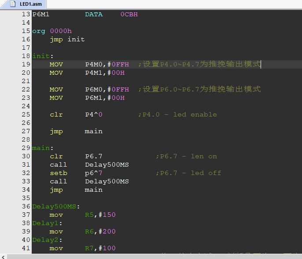Viewport: 302px width, 259px height.
Task: Click the document icon on LED1.asm tab
Action: click(13, 4)
